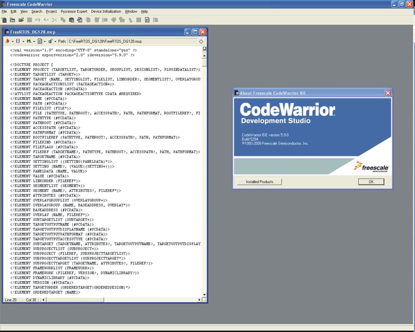Open the Help menu
Screen dimensions: 415x332
tap(144, 11)
